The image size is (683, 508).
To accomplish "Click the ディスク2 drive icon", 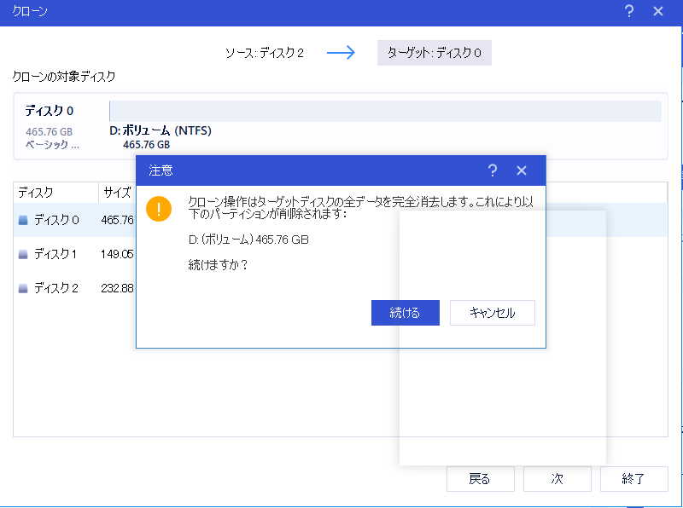I will point(24,287).
